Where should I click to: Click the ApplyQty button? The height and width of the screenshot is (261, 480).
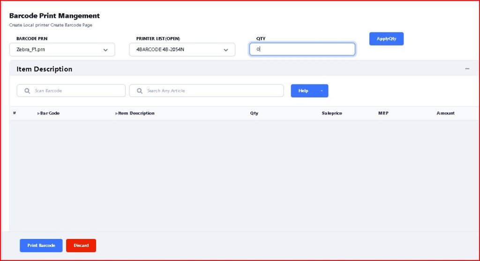click(x=386, y=39)
